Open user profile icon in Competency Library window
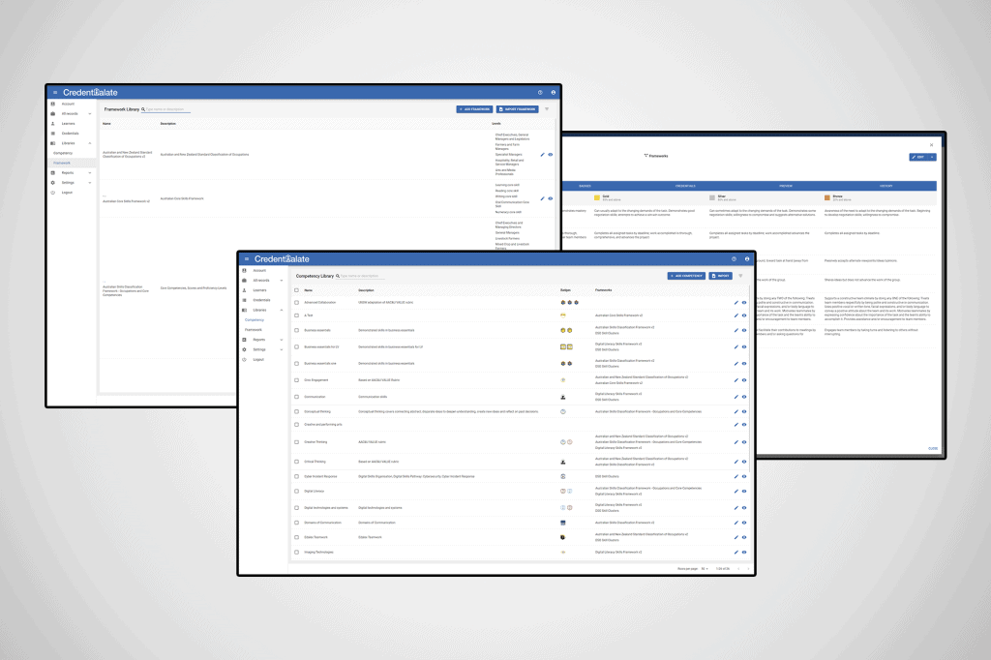Screen dimensions: 991x660 (x=747, y=259)
